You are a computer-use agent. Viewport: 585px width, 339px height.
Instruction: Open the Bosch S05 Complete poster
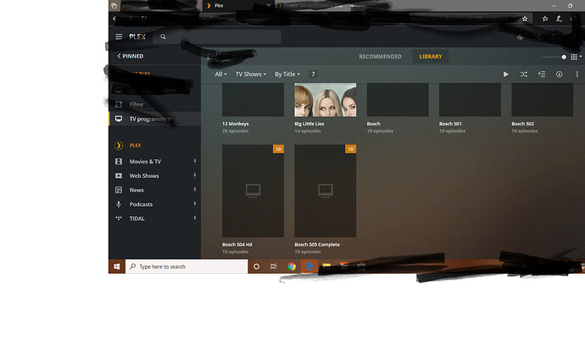[x=326, y=191]
